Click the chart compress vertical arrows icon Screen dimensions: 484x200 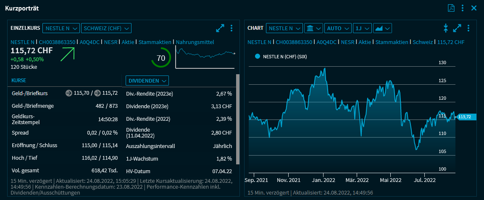tap(446, 28)
